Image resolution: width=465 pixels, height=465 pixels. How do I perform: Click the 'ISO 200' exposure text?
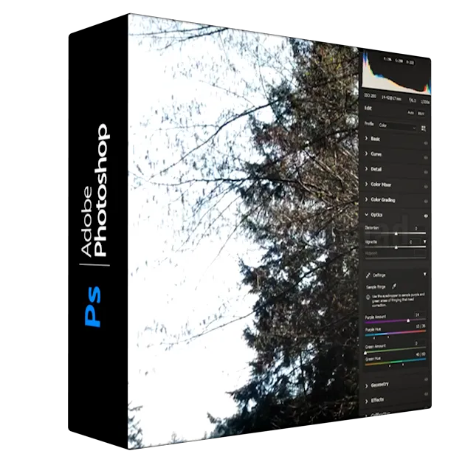pos(370,96)
